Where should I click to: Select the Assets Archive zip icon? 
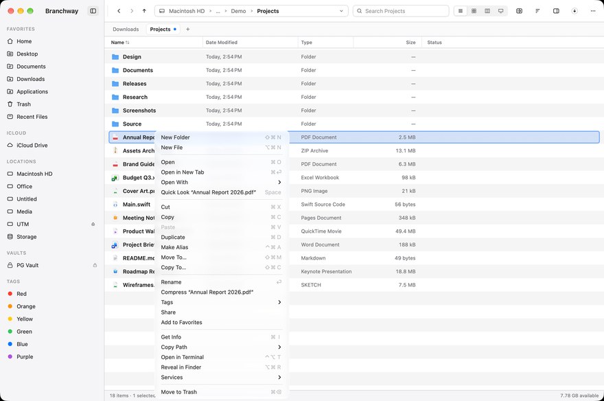pos(115,150)
